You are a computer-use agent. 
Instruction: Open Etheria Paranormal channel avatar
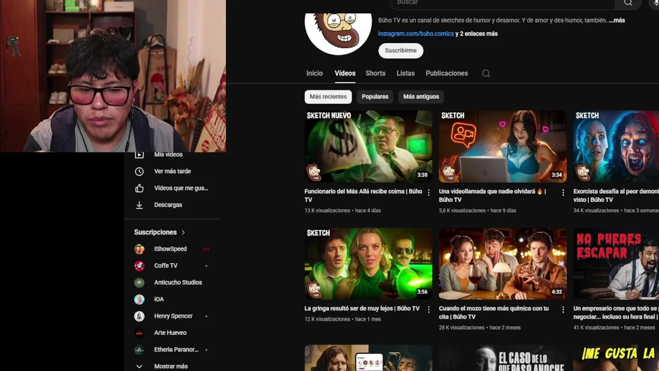point(139,349)
